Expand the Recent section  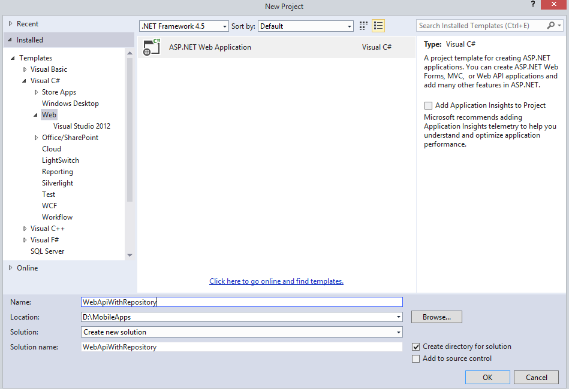(x=11, y=23)
